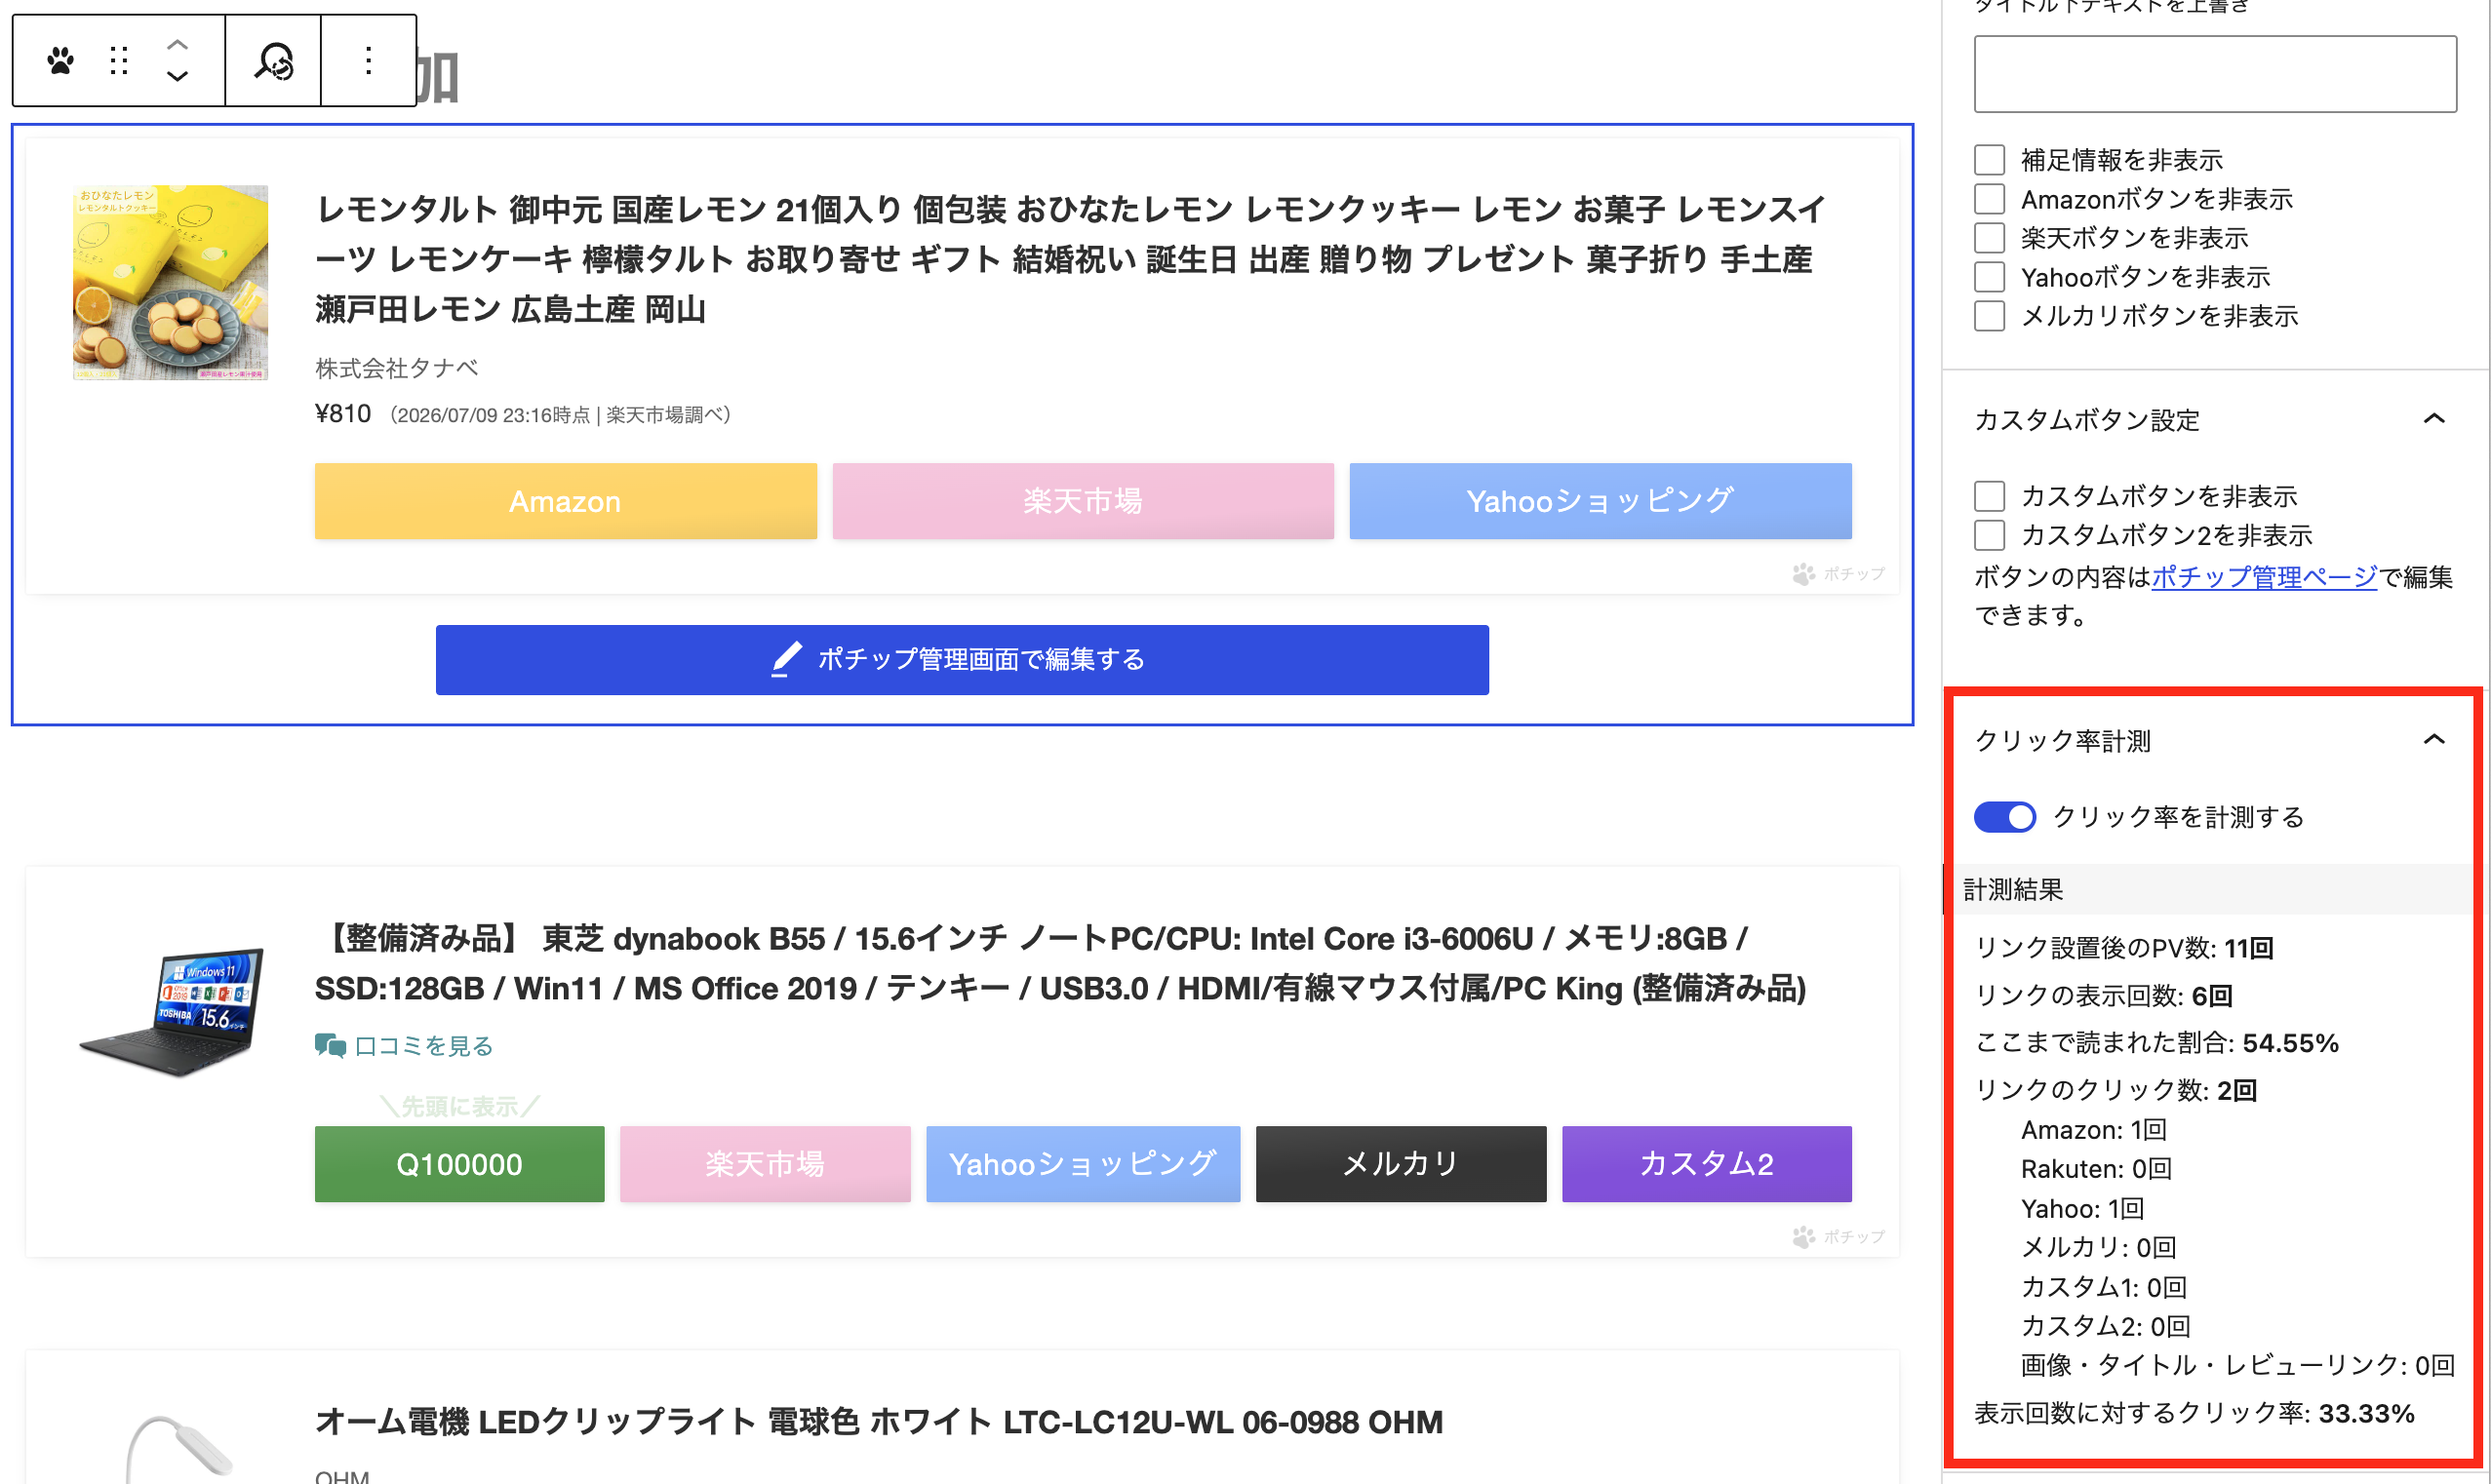
Task: Click リンクのクリック数: 2回 text
Action: (x=2116, y=1090)
